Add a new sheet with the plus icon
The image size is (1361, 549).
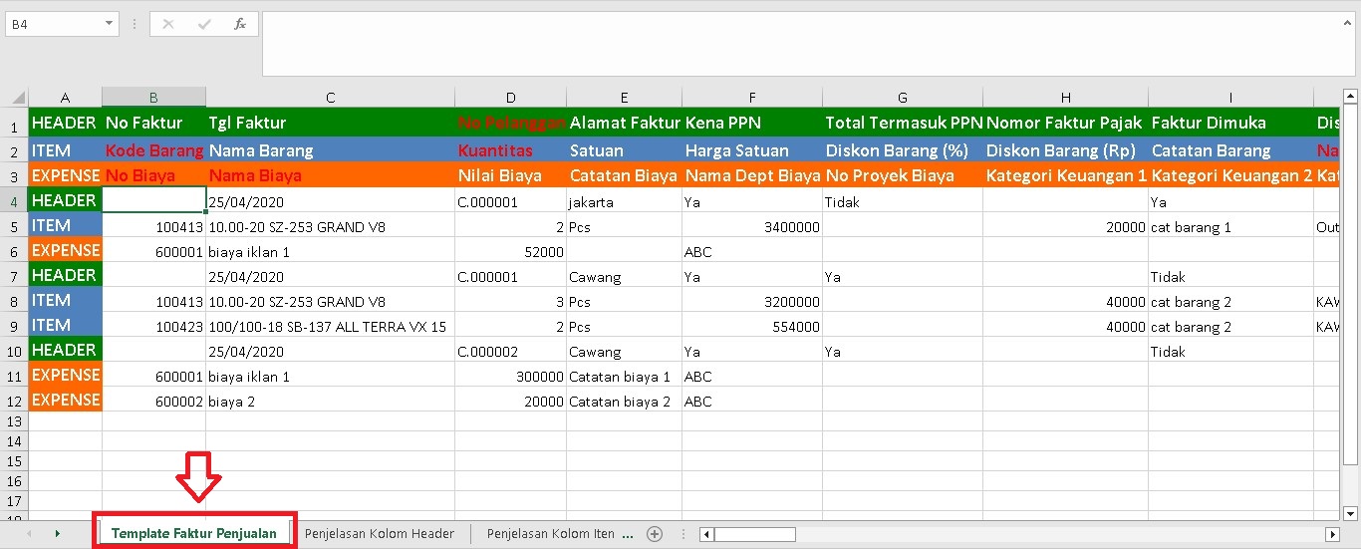click(x=655, y=534)
